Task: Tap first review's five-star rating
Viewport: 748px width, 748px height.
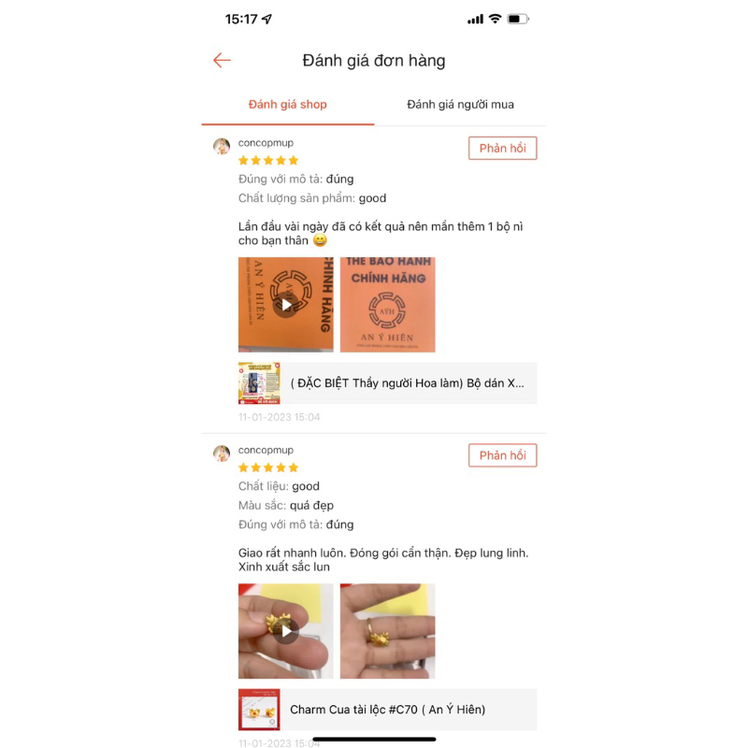Action: pyautogui.click(x=268, y=160)
